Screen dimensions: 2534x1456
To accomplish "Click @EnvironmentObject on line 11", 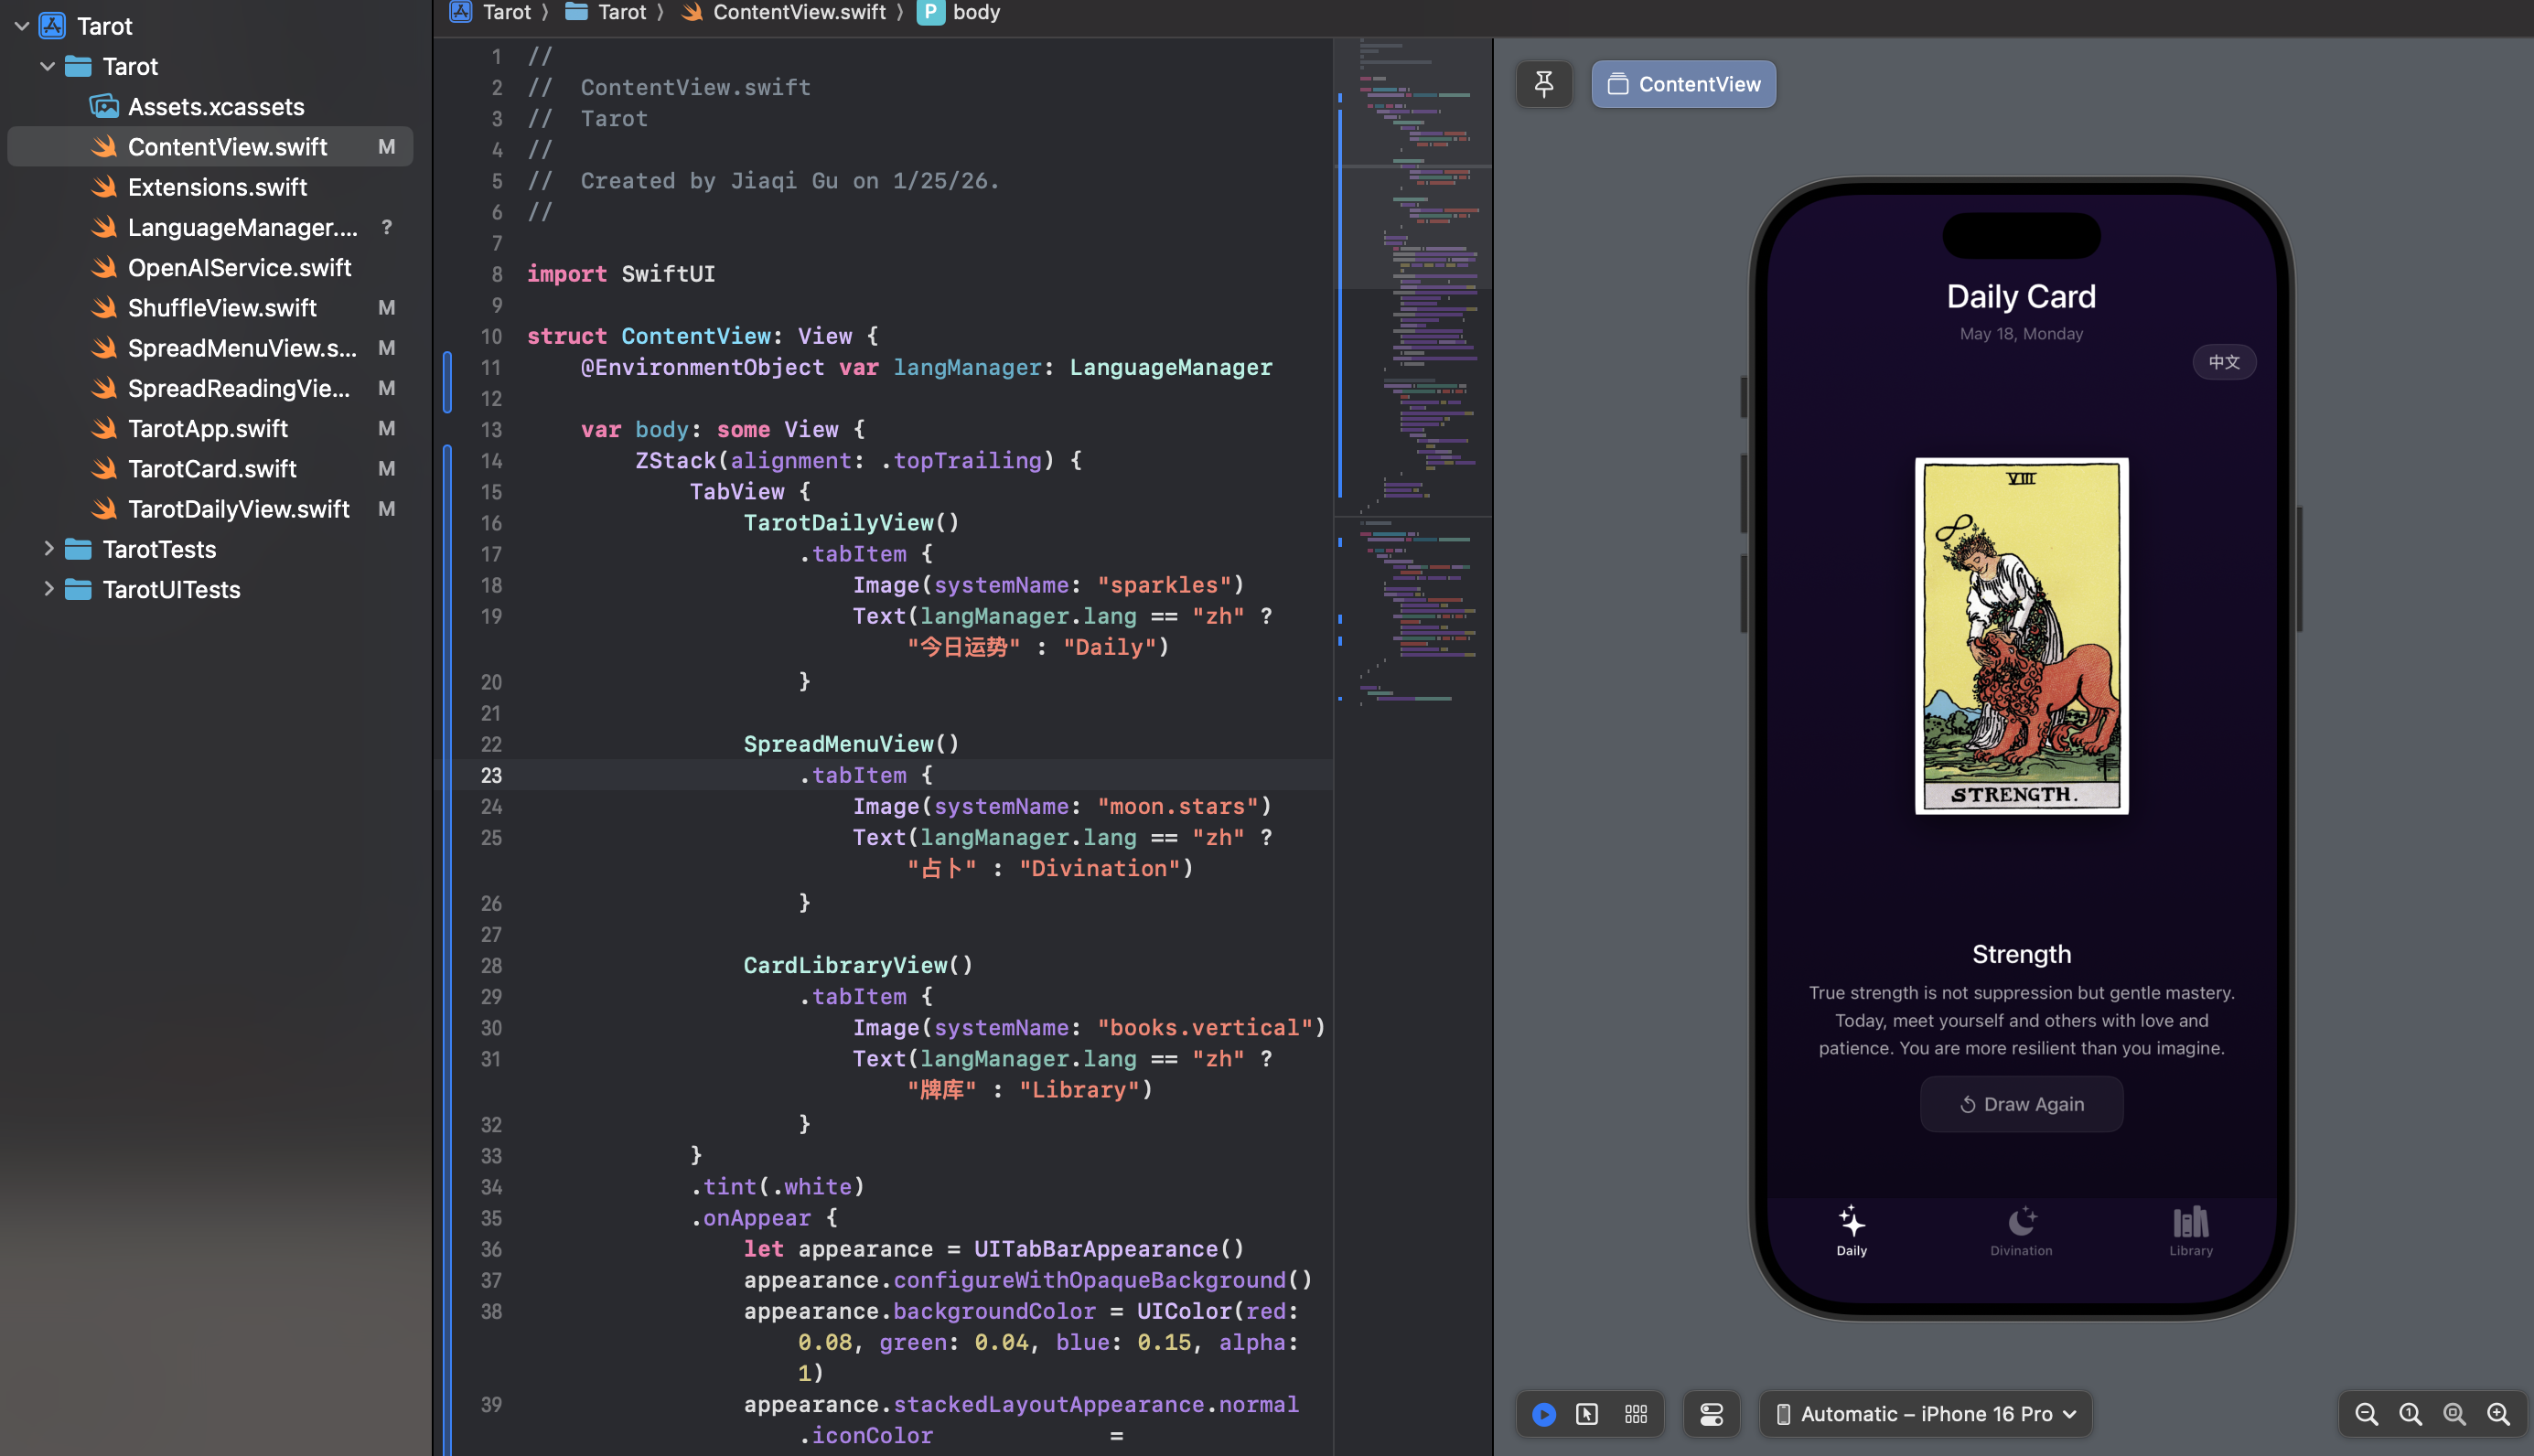I will pyautogui.click(x=702, y=367).
